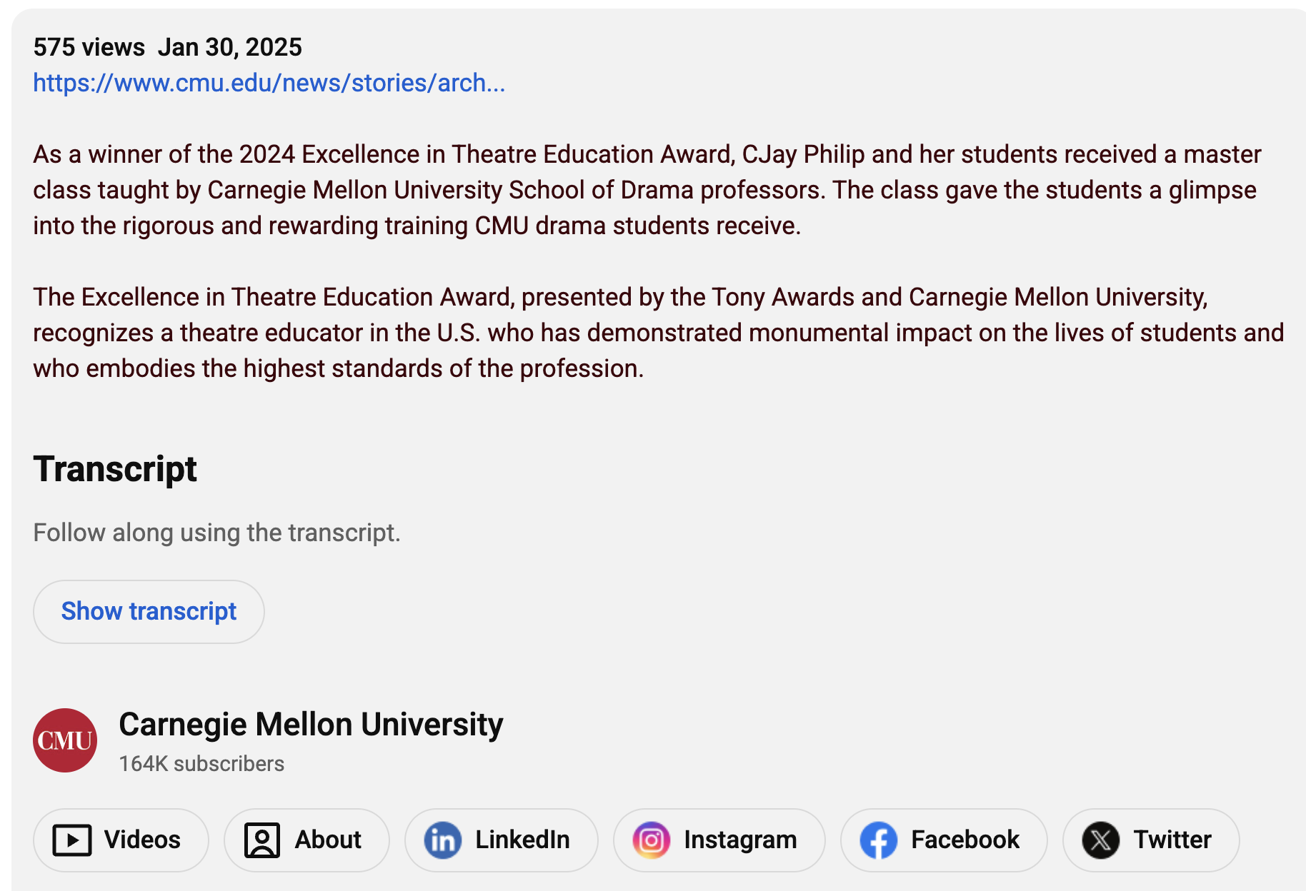The image size is (1306, 891).
Task: Click the 'Jan 30, 2025' date
Action: 230,47
